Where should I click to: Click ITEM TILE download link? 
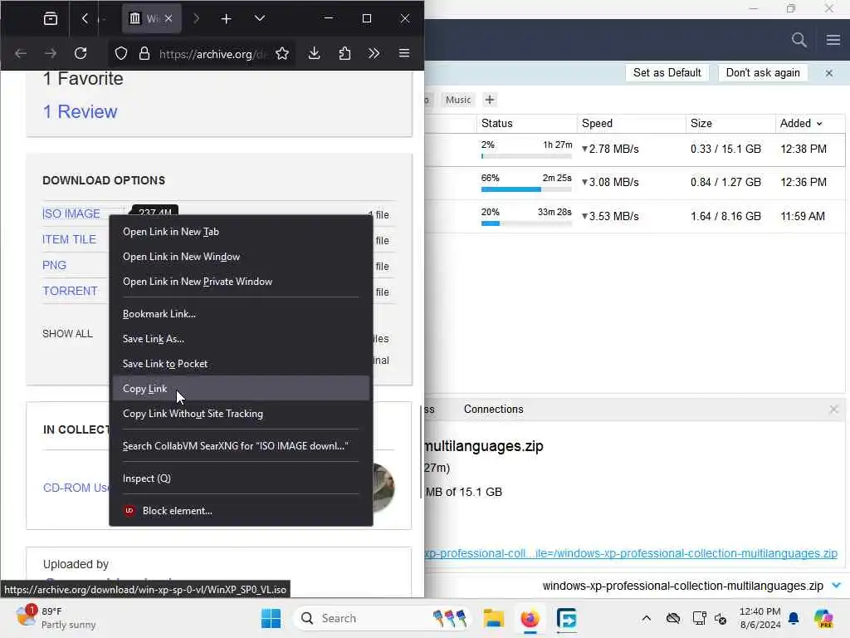click(x=69, y=239)
